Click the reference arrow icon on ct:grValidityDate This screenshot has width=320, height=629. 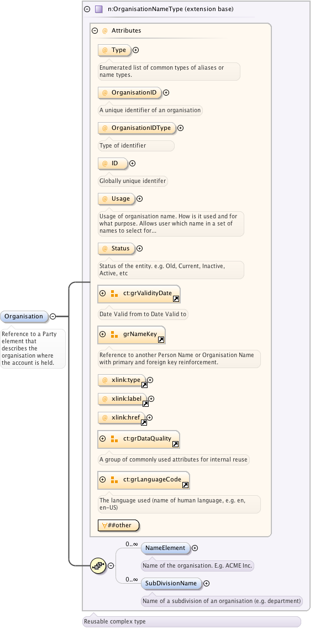click(176, 299)
